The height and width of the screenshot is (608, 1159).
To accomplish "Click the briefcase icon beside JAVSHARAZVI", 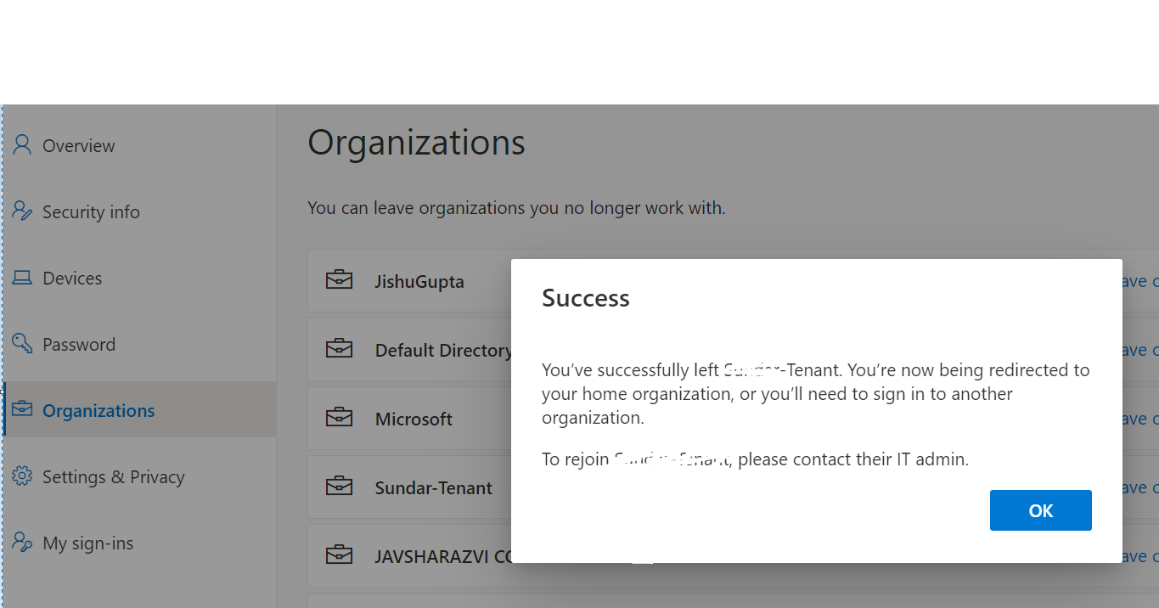I will point(340,555).
